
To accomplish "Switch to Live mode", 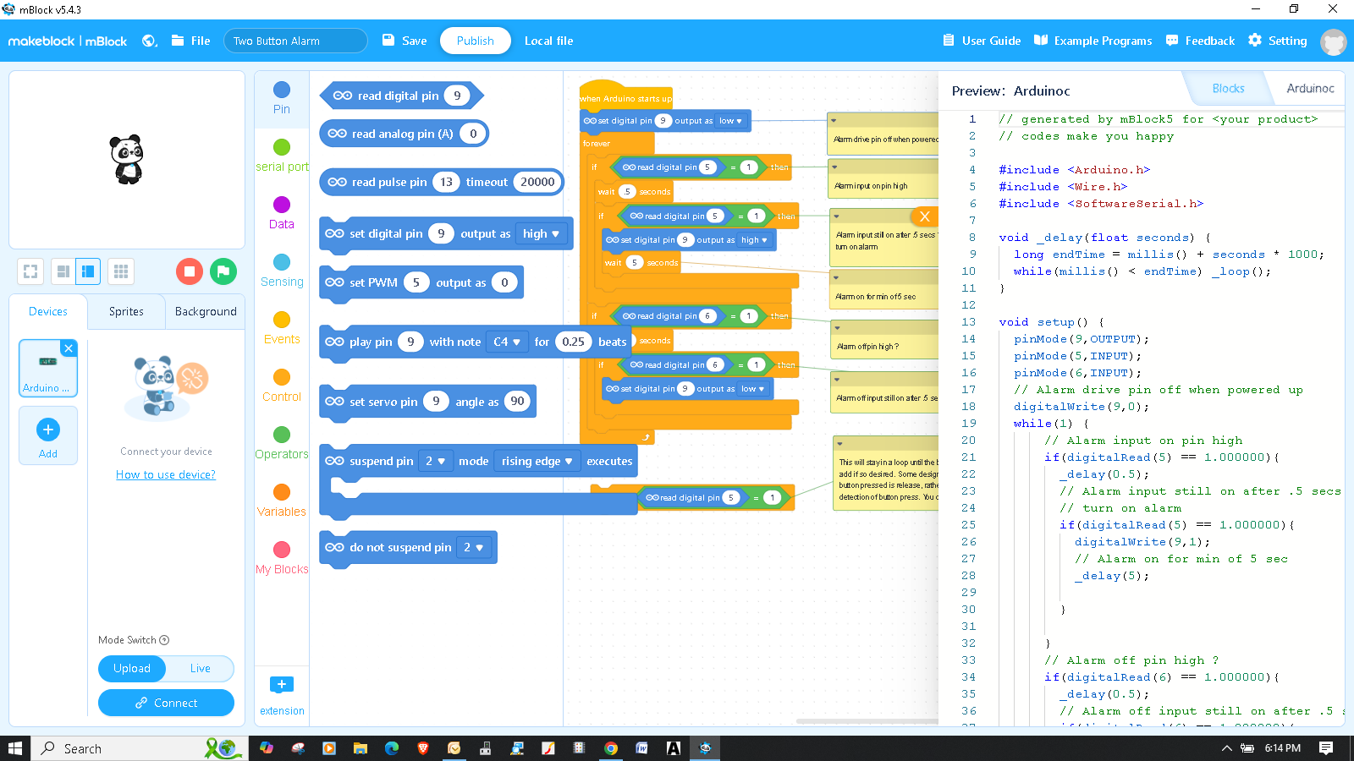I will coord(201,668).
